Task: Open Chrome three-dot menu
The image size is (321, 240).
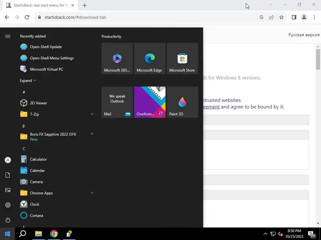Action: (314, 17)
